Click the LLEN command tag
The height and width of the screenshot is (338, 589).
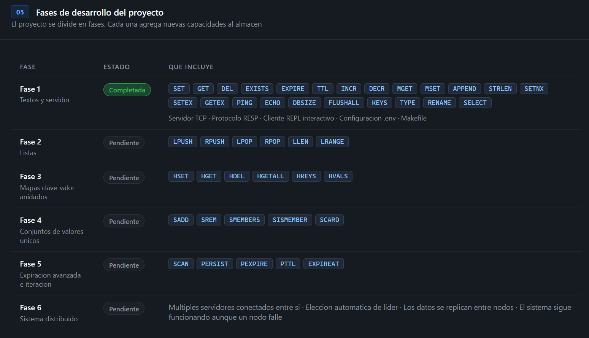(x=300, y=141)
